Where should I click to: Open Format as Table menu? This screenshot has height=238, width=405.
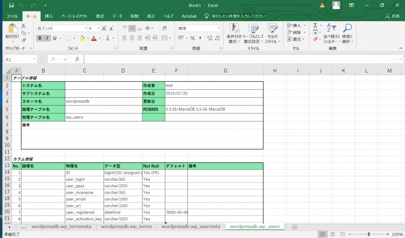254,33
